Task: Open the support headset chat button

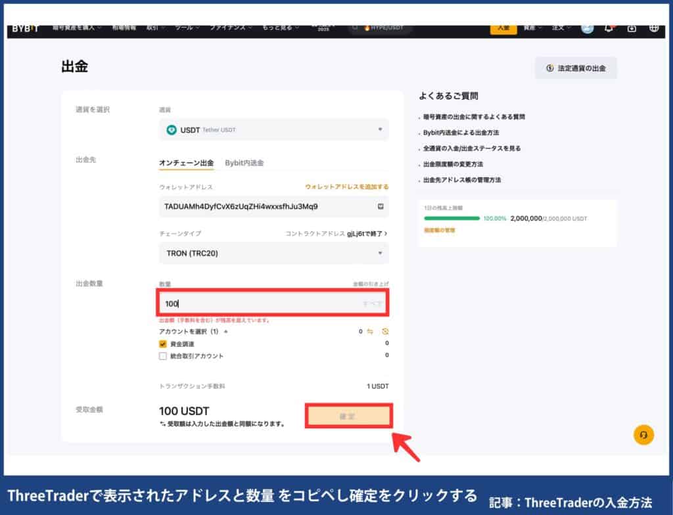Action: pos(643,435)
